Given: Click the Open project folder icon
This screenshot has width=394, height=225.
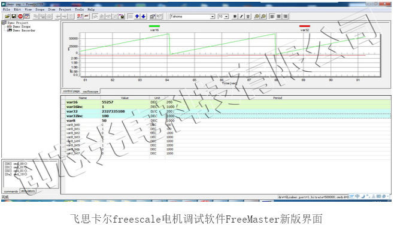Looking at the screenshot, I should (7, 16).
